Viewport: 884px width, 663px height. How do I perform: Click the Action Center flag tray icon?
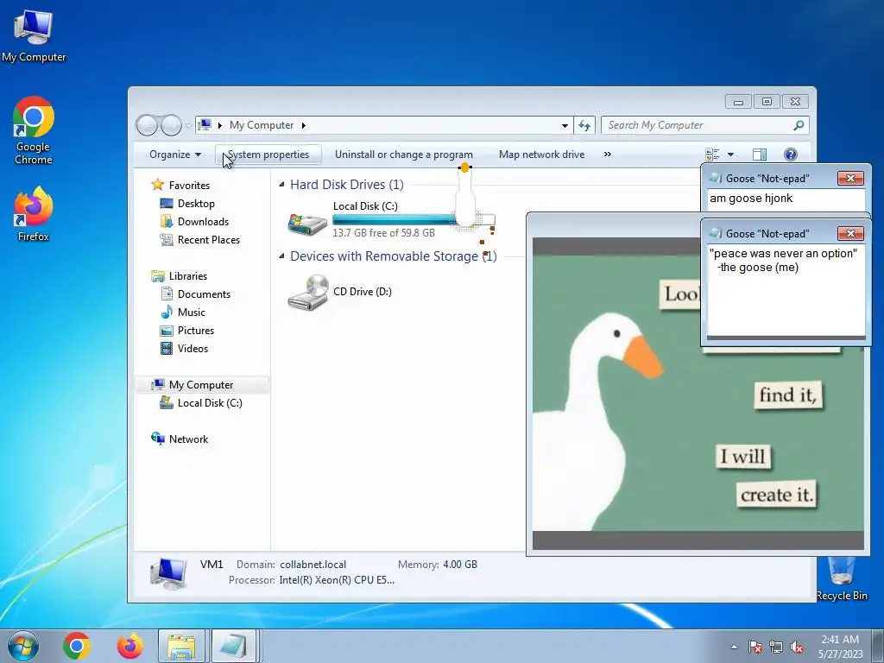click(x=755, y=647)
